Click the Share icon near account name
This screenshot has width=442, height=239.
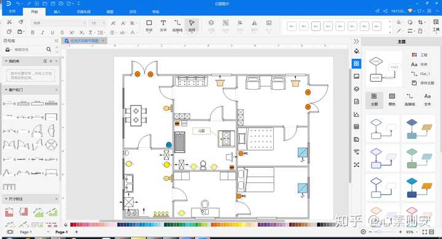click(x=386, y=11)
